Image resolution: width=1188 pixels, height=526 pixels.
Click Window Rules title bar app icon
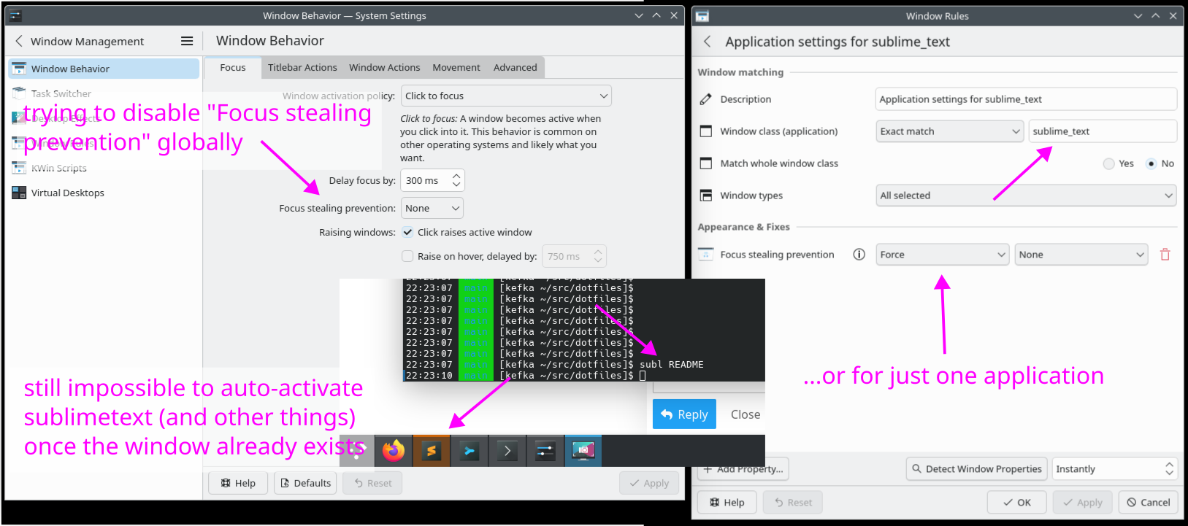(702, 15)
